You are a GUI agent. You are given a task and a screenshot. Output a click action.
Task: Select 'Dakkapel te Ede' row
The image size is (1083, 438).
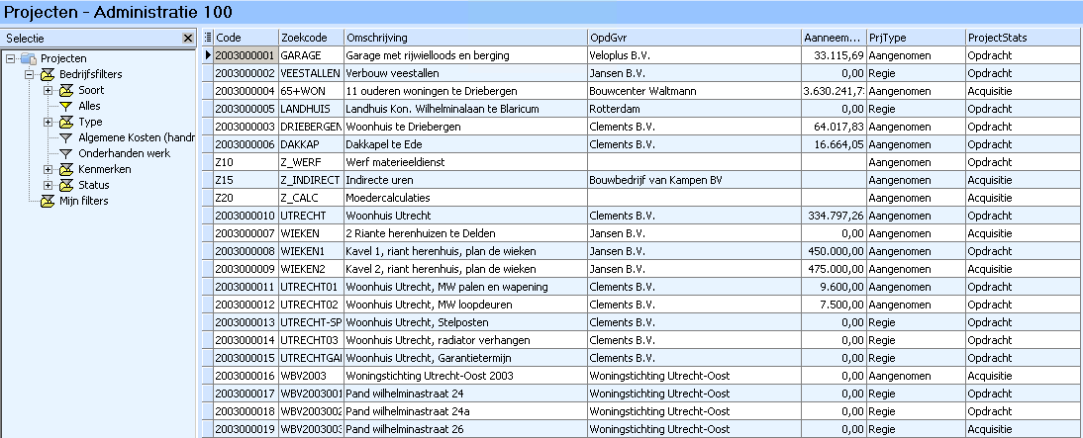[465, 144]
